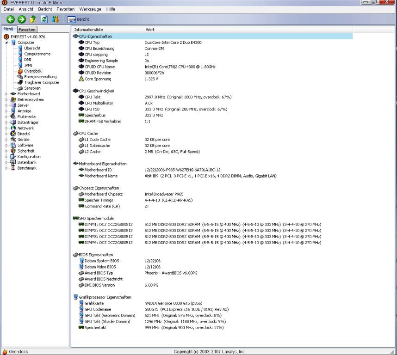Open the Bericht report button
Screen dimensions: 397x355
coord(79,19)
